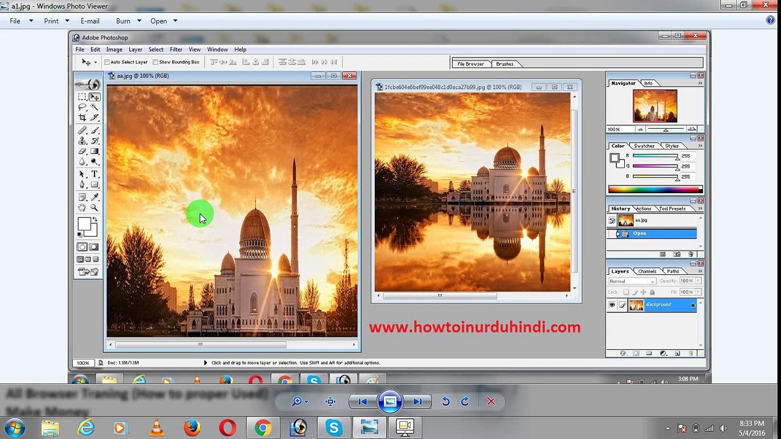Select the Clone Stamp tool
The width and height of the screenshot is (781, 439).
82,140
